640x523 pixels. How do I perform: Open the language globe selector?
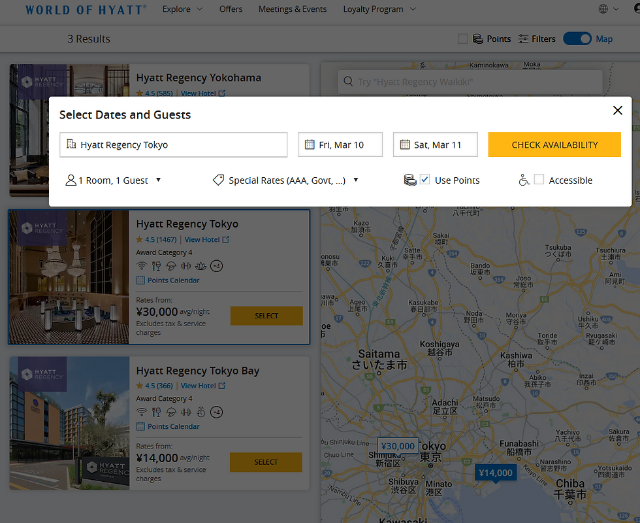click(x=608, y=9)
